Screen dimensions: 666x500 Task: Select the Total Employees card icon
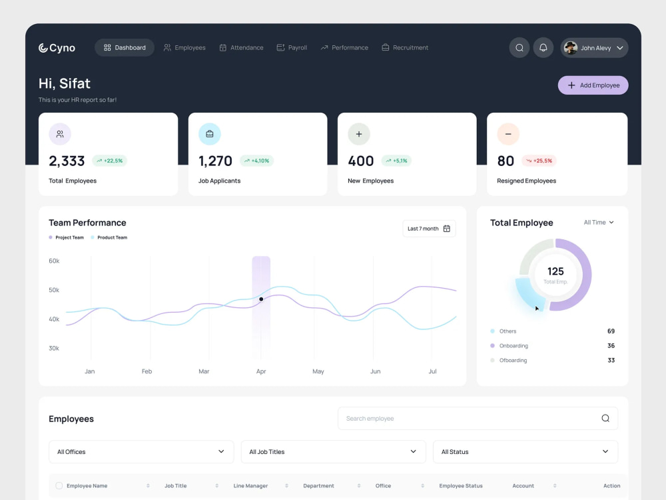click(60, 134)
